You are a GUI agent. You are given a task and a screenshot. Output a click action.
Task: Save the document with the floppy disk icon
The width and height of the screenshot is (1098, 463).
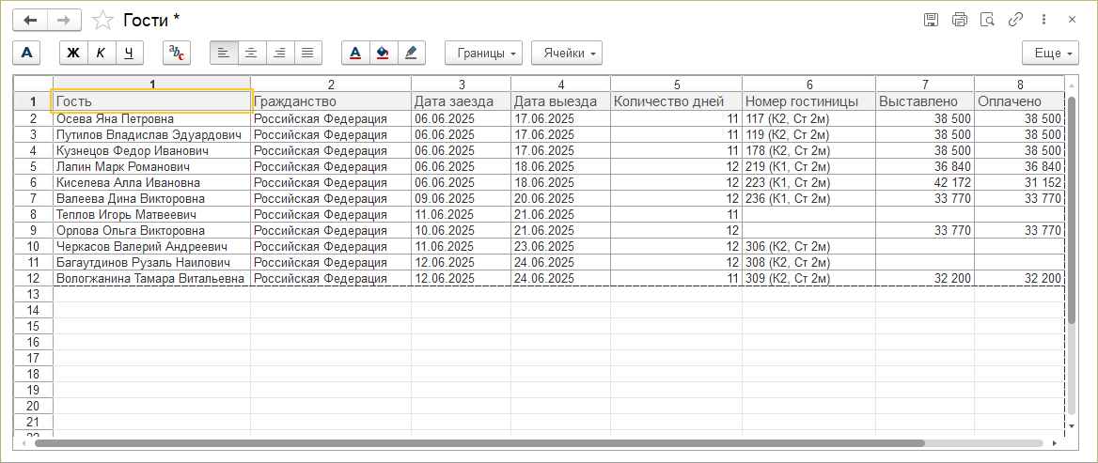(x=931, y=21)
